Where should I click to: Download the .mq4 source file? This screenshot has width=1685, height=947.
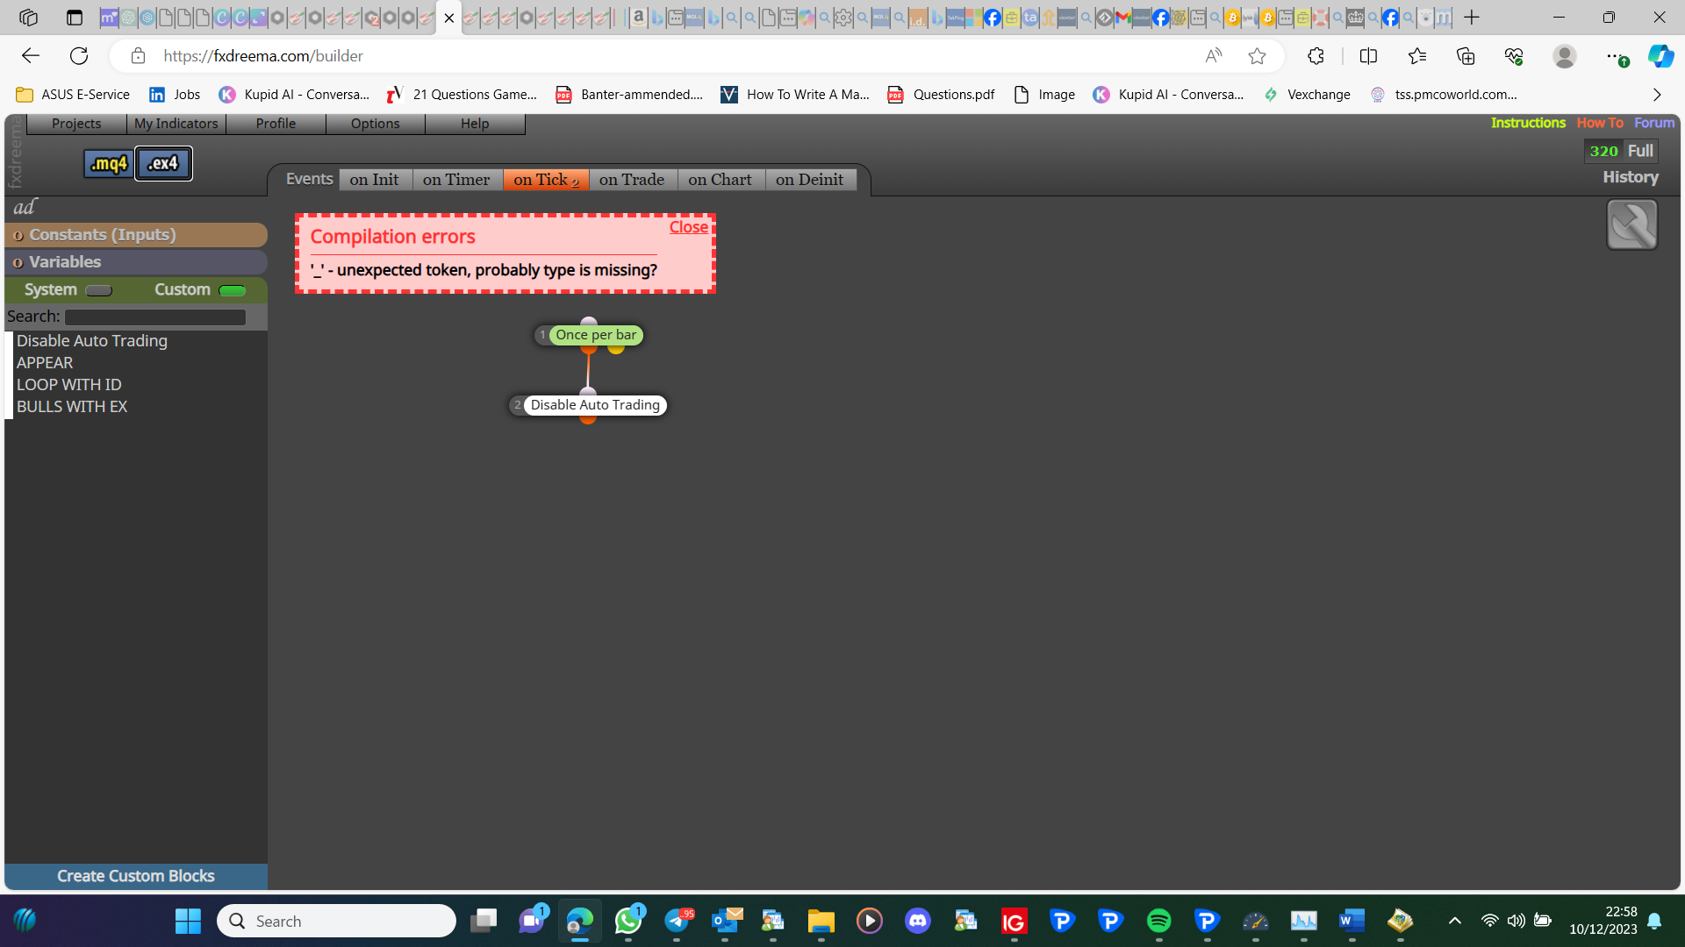(109, 163)
